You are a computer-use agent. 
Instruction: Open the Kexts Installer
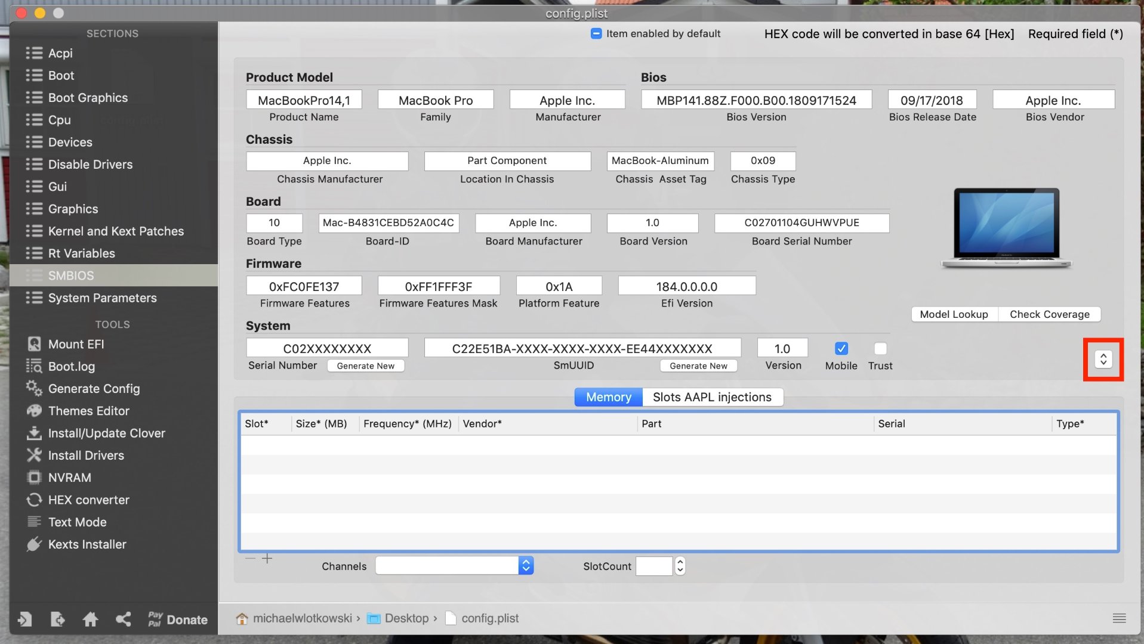[87, 544]
